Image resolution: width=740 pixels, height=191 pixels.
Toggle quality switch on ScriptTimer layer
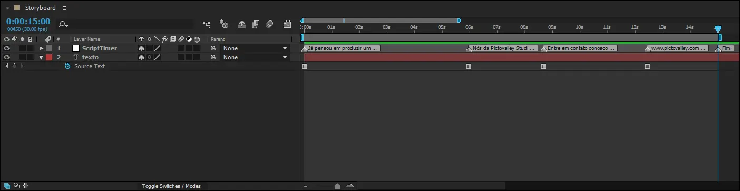(x=157, y=48)
